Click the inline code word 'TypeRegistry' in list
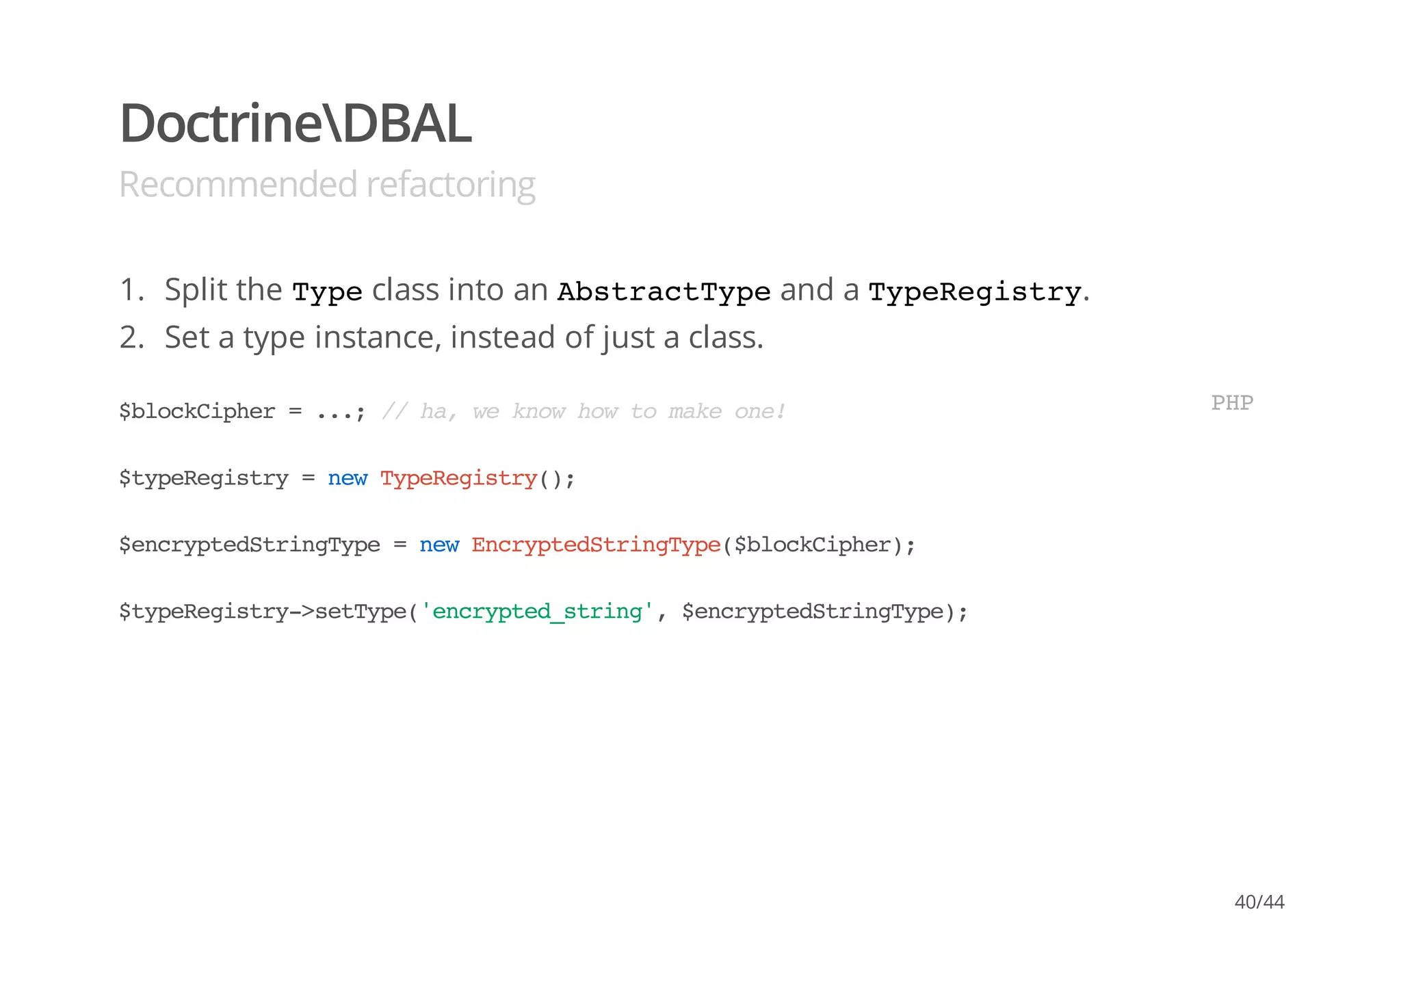Viewport: 1401px width, 990px height. [x=976, y=292]
